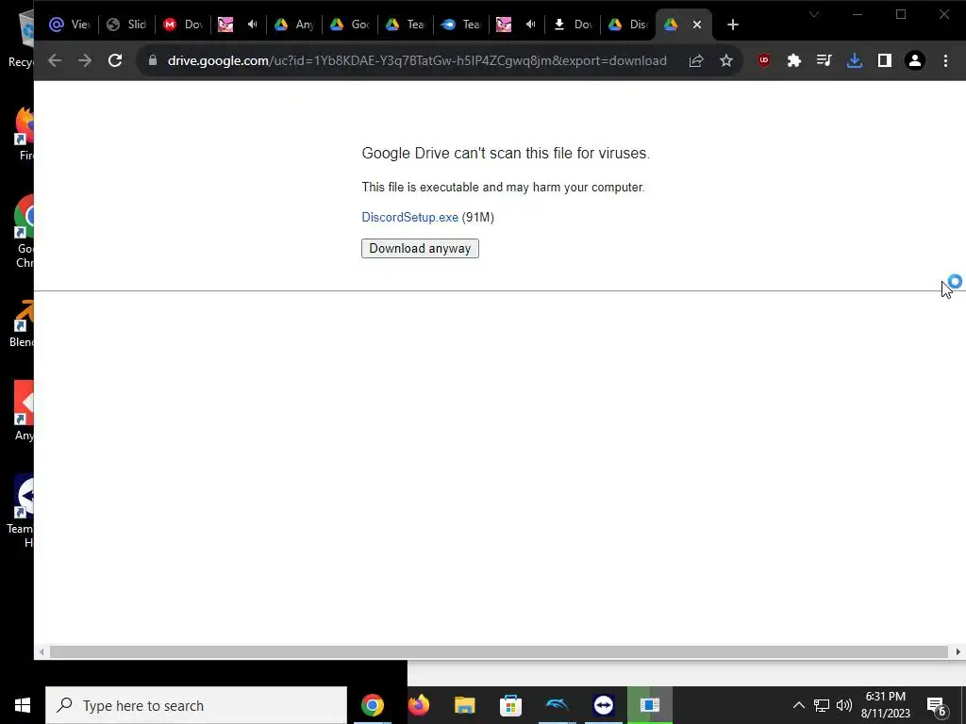This screenshot has width=966, height=724.
Task: Show Chrome downloads panel
Action: coord(855,60)
